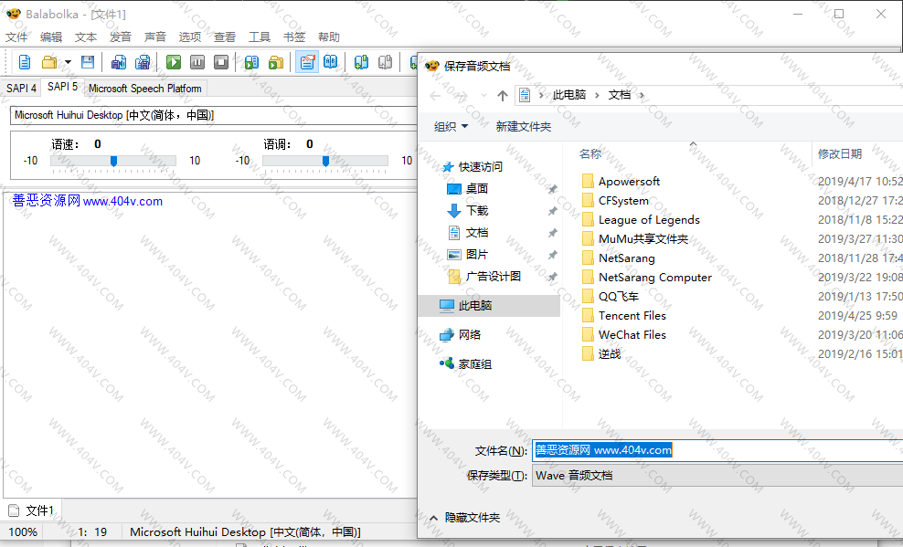The image size is (903, 547).
Task: Stop reading with the stop toolbar button
Action: (x=221, y=62)
